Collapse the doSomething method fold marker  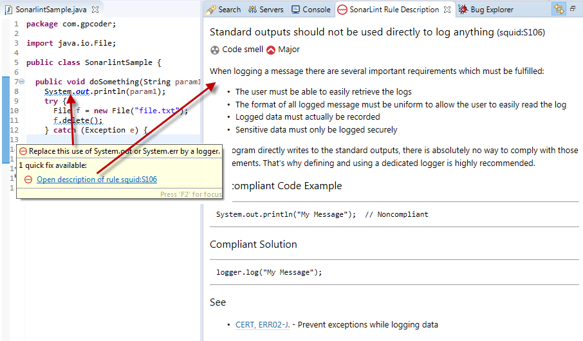coord(21,82)
